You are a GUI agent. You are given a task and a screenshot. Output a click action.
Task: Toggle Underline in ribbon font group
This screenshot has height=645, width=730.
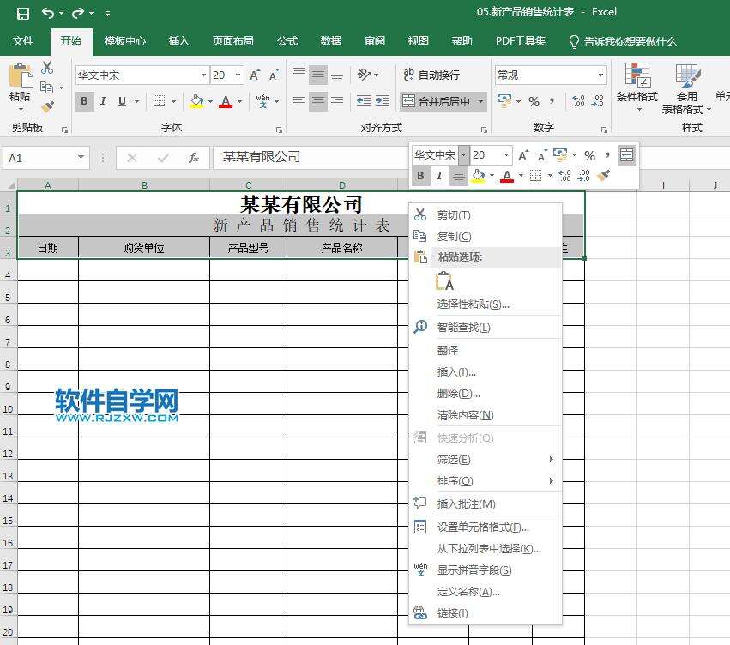point(122,101)
